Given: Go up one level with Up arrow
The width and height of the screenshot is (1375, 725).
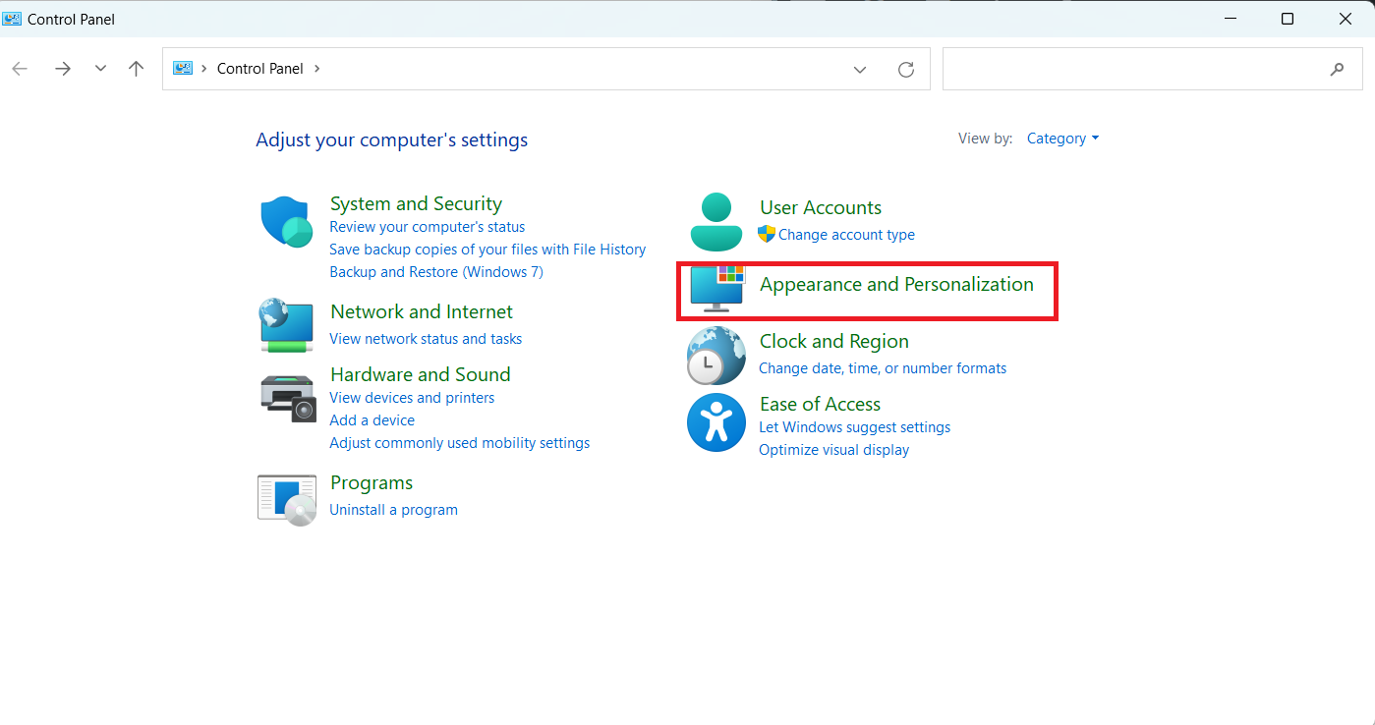Looking at the screenshot, I should pyautogui.click(x=137, y=69).
